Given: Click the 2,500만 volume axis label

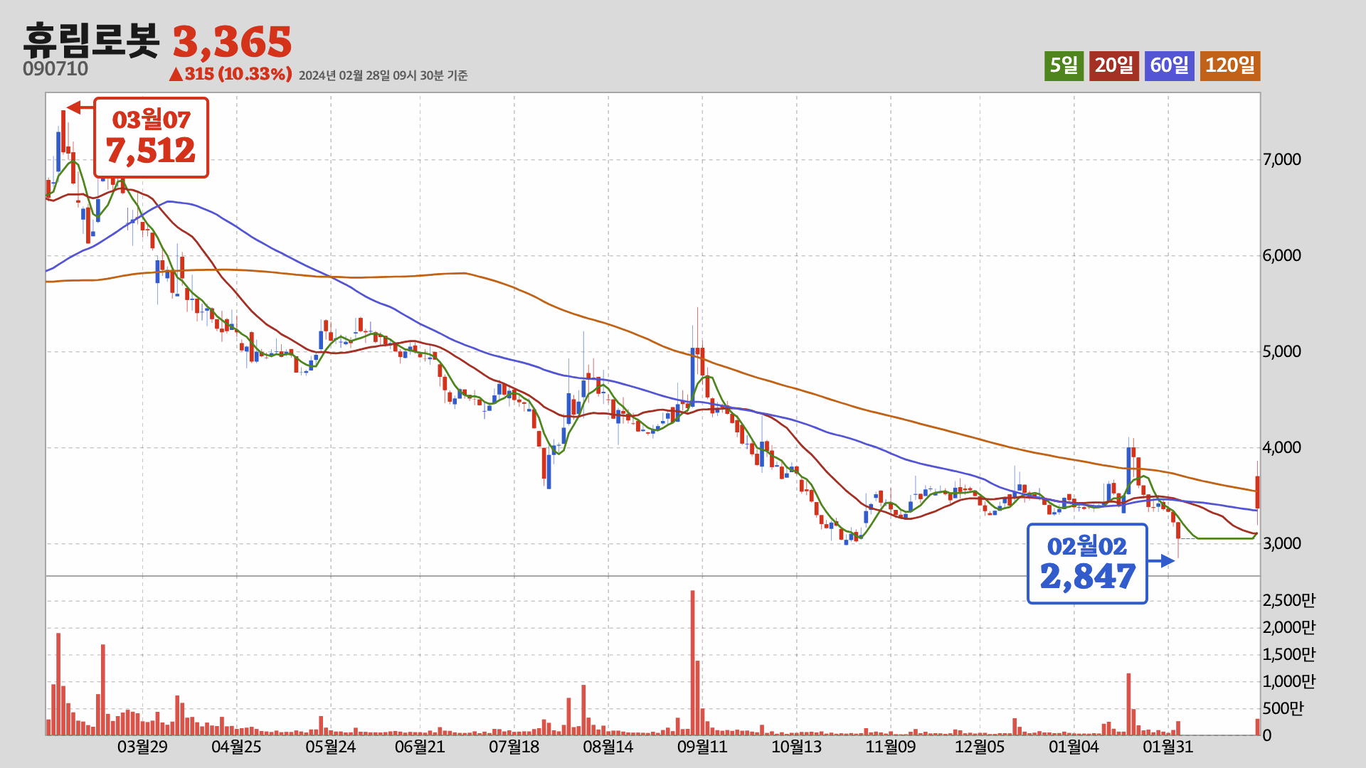Looking at the screenshot, I should pos(1289,600).
